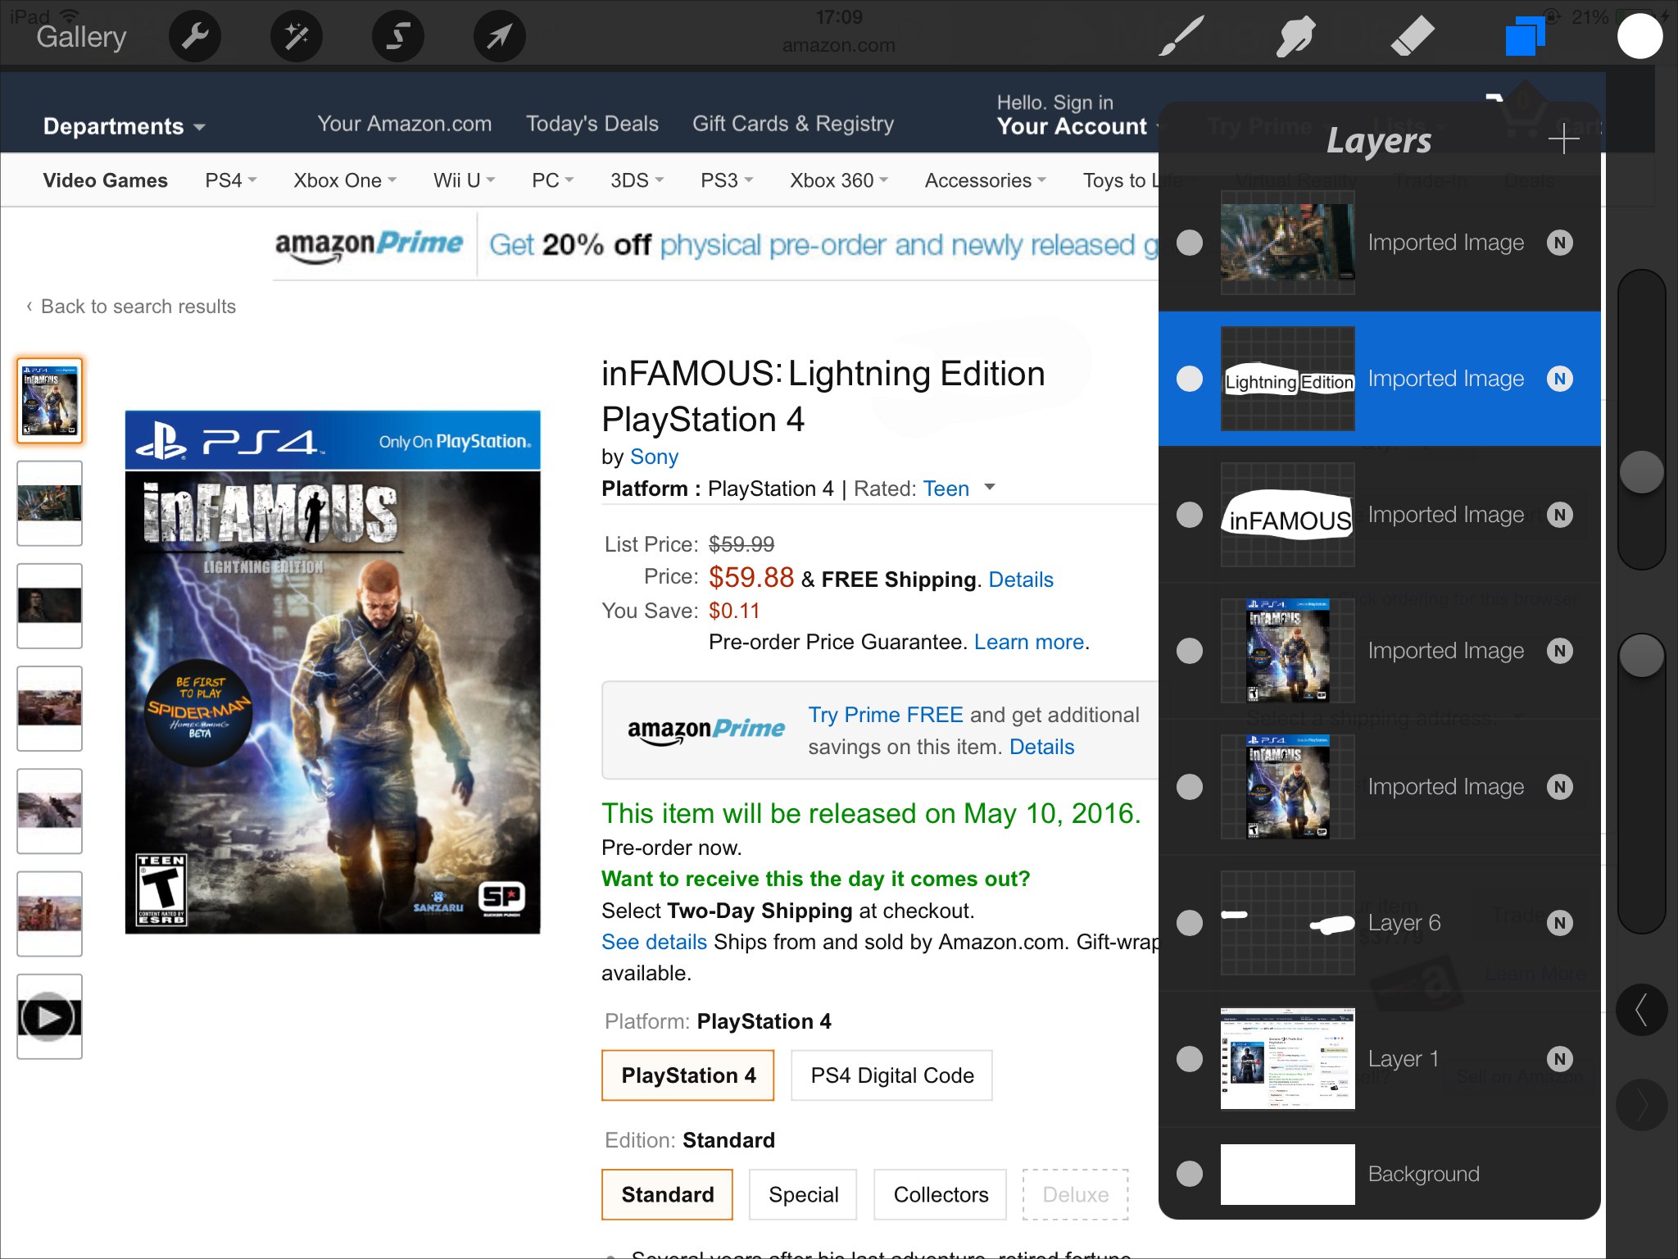Select the Background layer thumbnail
The width and height of the screenshot is (1678, 1259).
(x=1287, y=1174)
